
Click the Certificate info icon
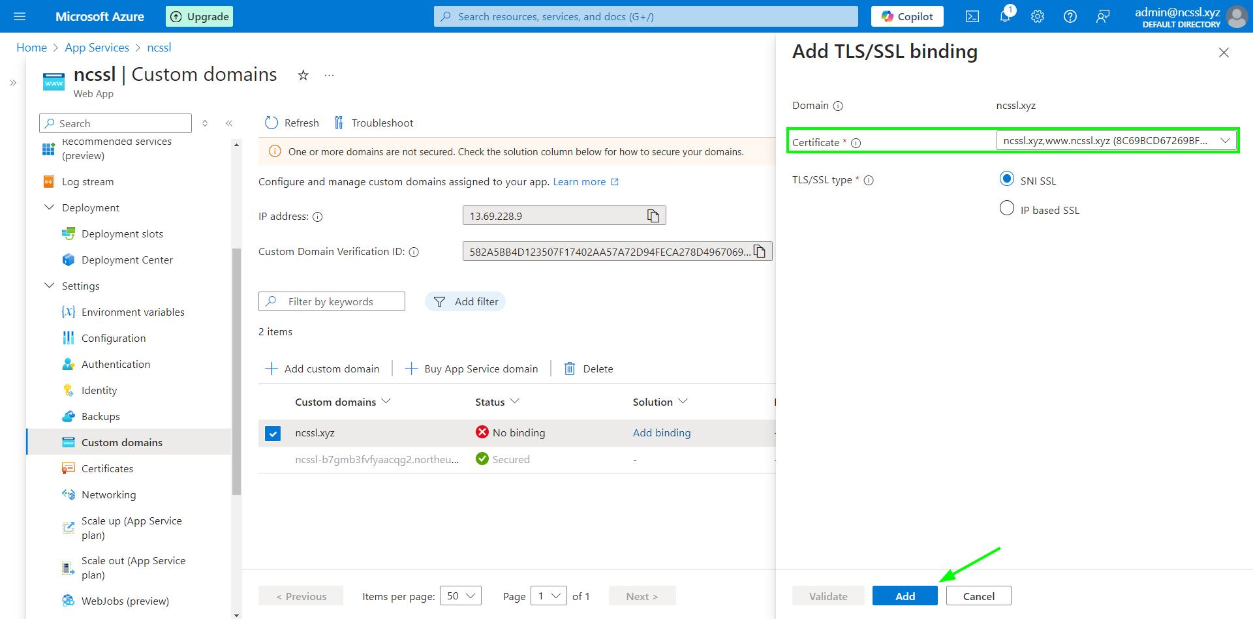click(x=856, y=143)
